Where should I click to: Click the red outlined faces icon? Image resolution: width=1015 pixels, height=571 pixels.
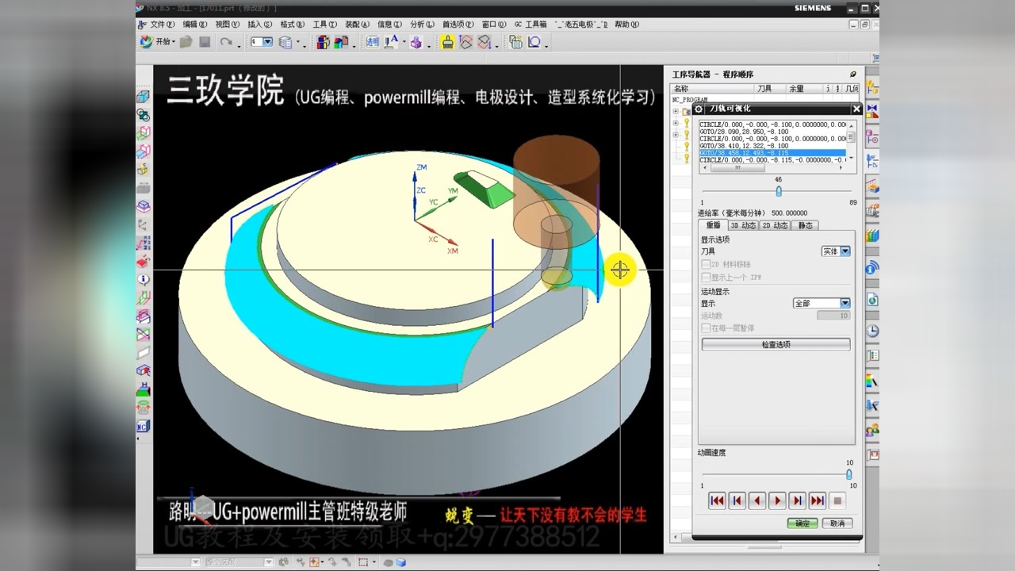pos(466,42)
